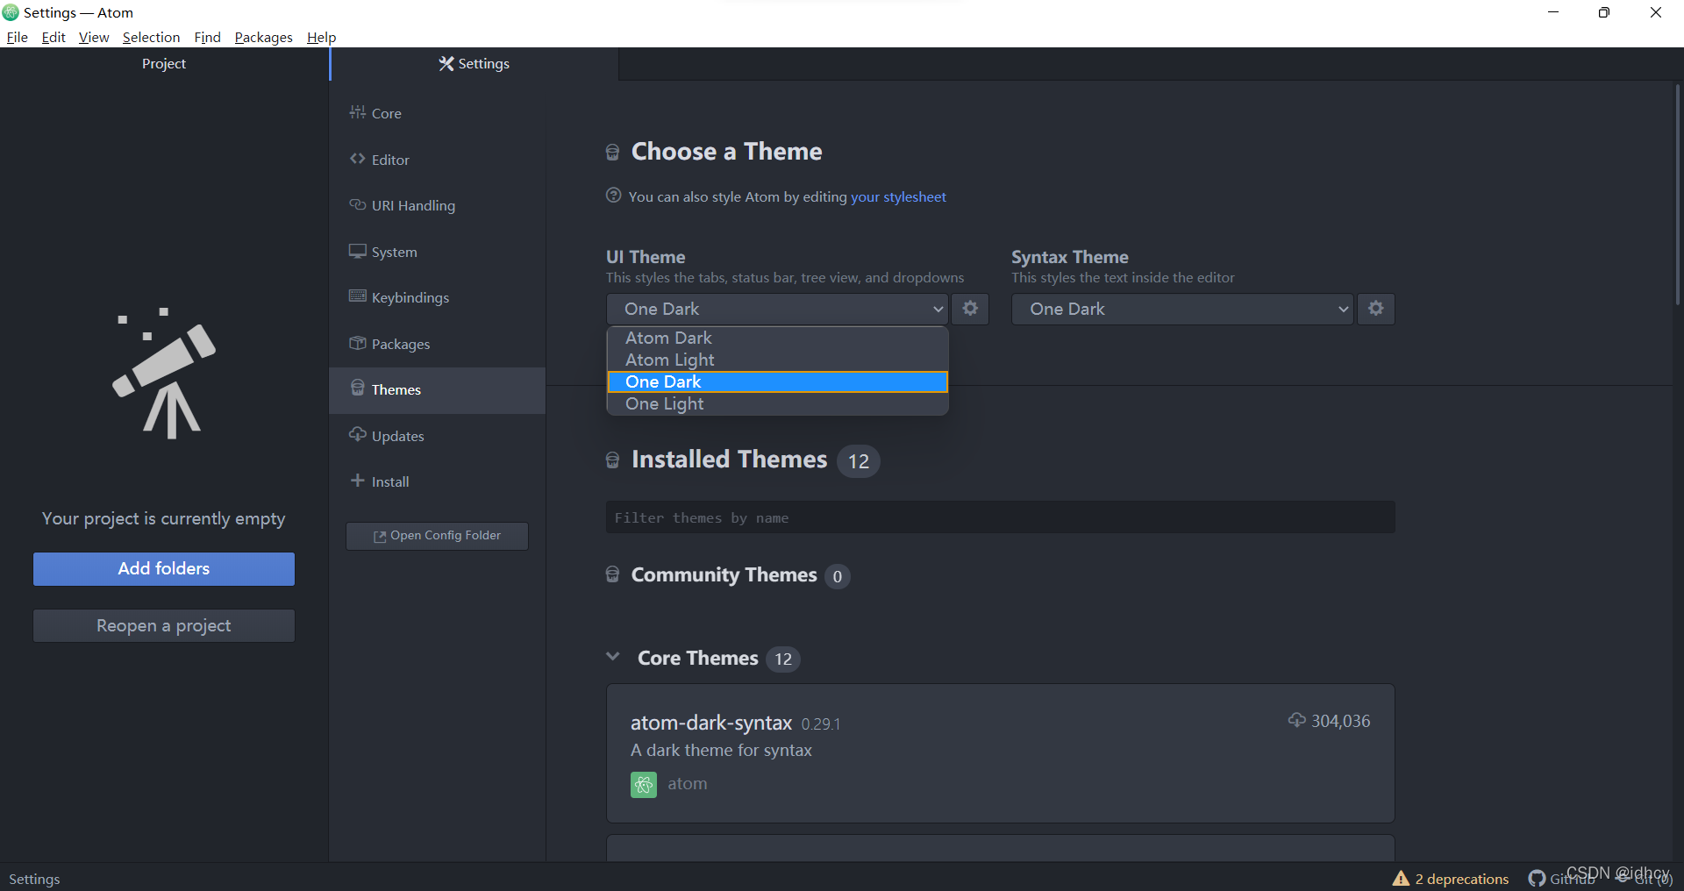Viewport: 1684px width, 891px height.
Task: Open the Find menu
Action: click(x=207, y=37)
